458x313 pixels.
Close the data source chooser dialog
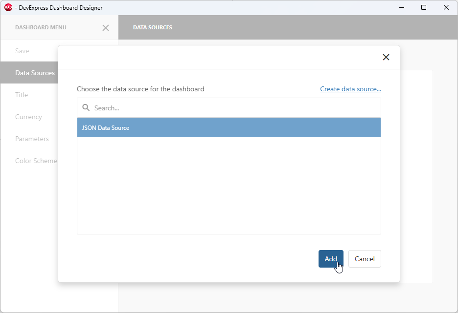coord(386,57)
